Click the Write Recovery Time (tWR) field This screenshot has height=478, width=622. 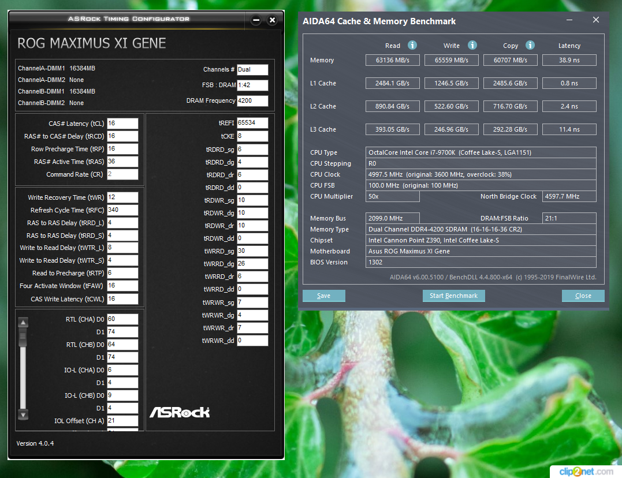click(x=122, y=197)
